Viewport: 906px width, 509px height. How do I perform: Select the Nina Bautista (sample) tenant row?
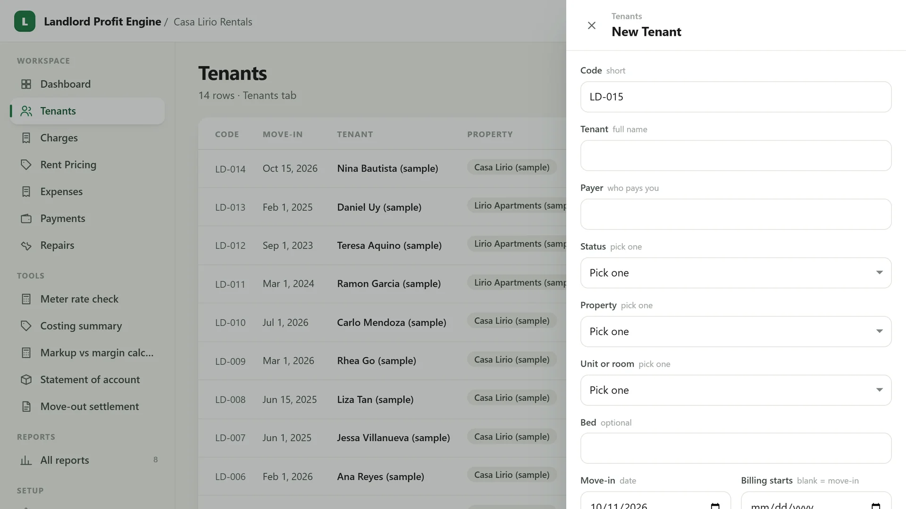pos(382,168)
